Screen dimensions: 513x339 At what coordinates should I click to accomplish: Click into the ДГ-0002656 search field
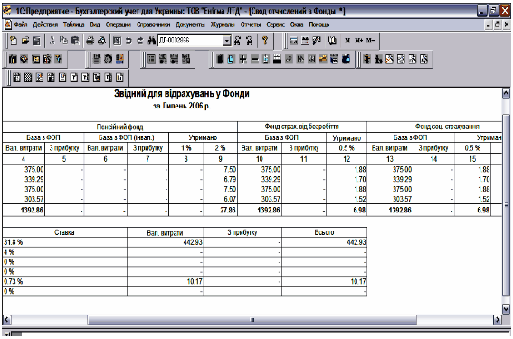tap(190, 41)
